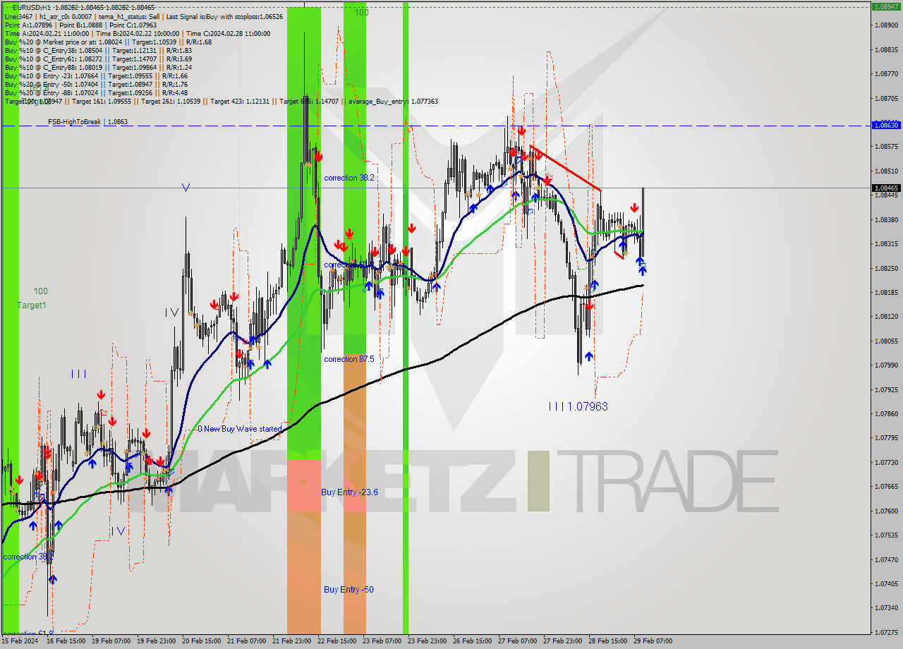The width and height of the screenshot is (903, 649).
Task: Select the 1.07860 price axis value
Action: point(886,413)
